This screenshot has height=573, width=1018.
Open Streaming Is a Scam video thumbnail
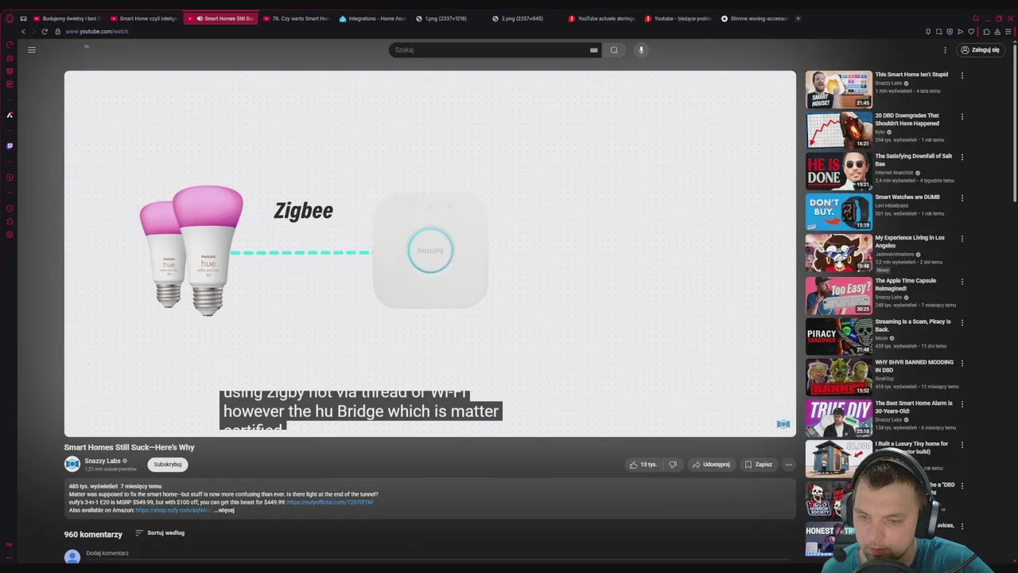click(838, 337)
